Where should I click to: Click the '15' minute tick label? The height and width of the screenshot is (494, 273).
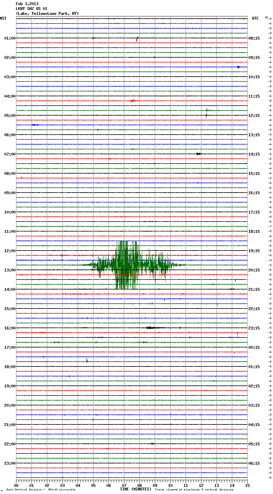(247, 486)
